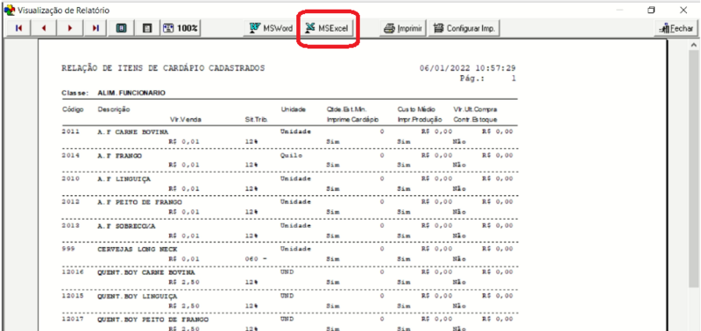Go to the next report page
The width and height of the screenshot is (701, 331).
pyautogui.click(x=70, y=28)
